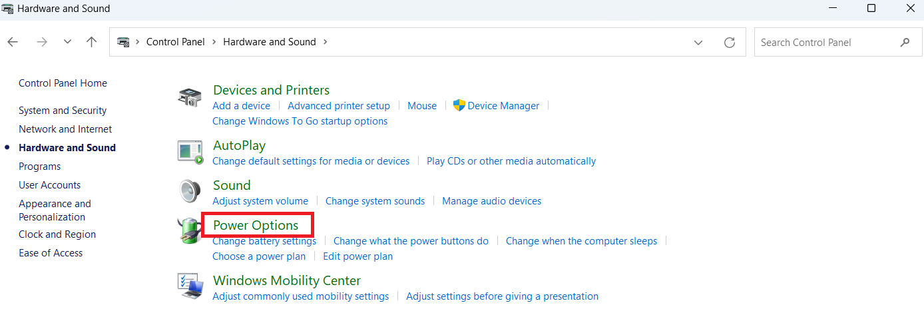Go up one level with up arrow

[92, 42]
